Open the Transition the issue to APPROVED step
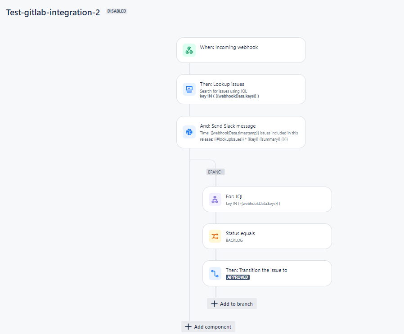The height and width of the screenshot is (334, 404). [x=268, y=273]
